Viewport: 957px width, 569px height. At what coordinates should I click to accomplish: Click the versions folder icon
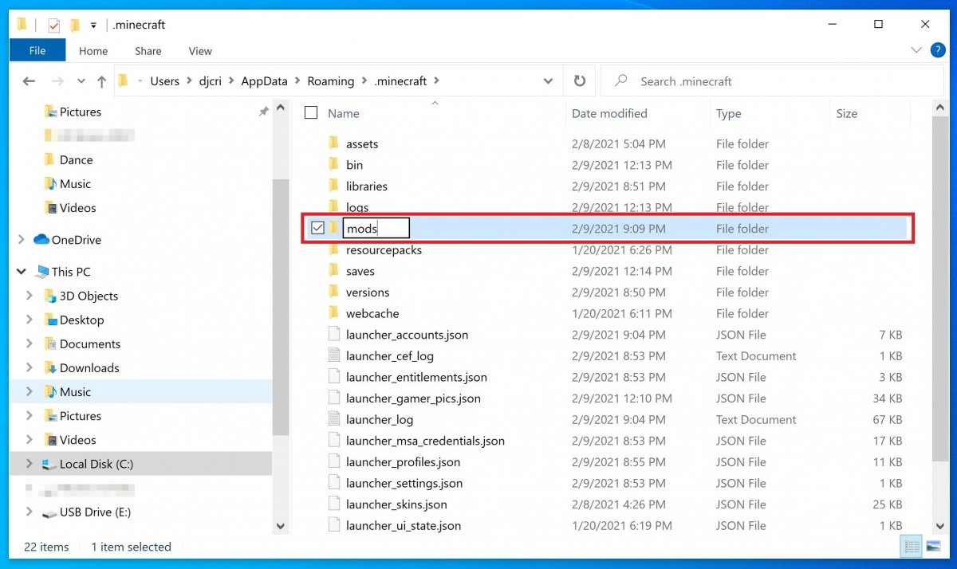coord(334,292)
